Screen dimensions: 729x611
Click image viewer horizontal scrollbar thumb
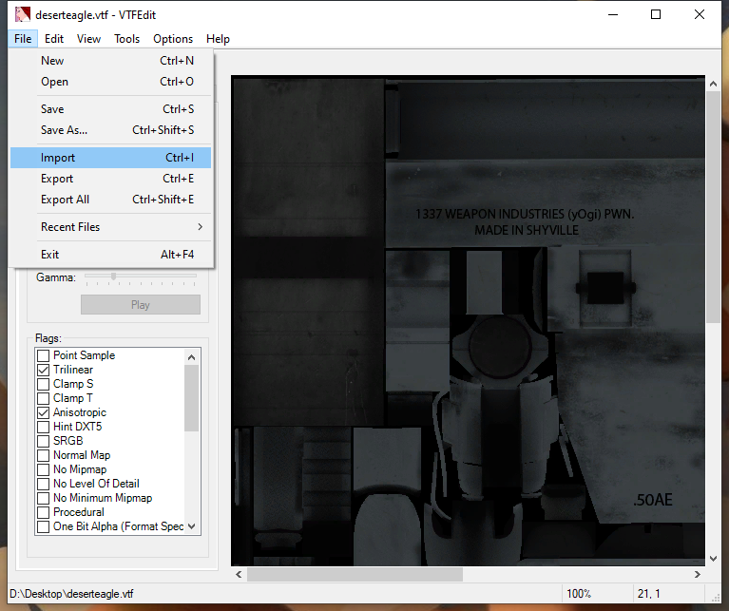click(x=355, y=574)
